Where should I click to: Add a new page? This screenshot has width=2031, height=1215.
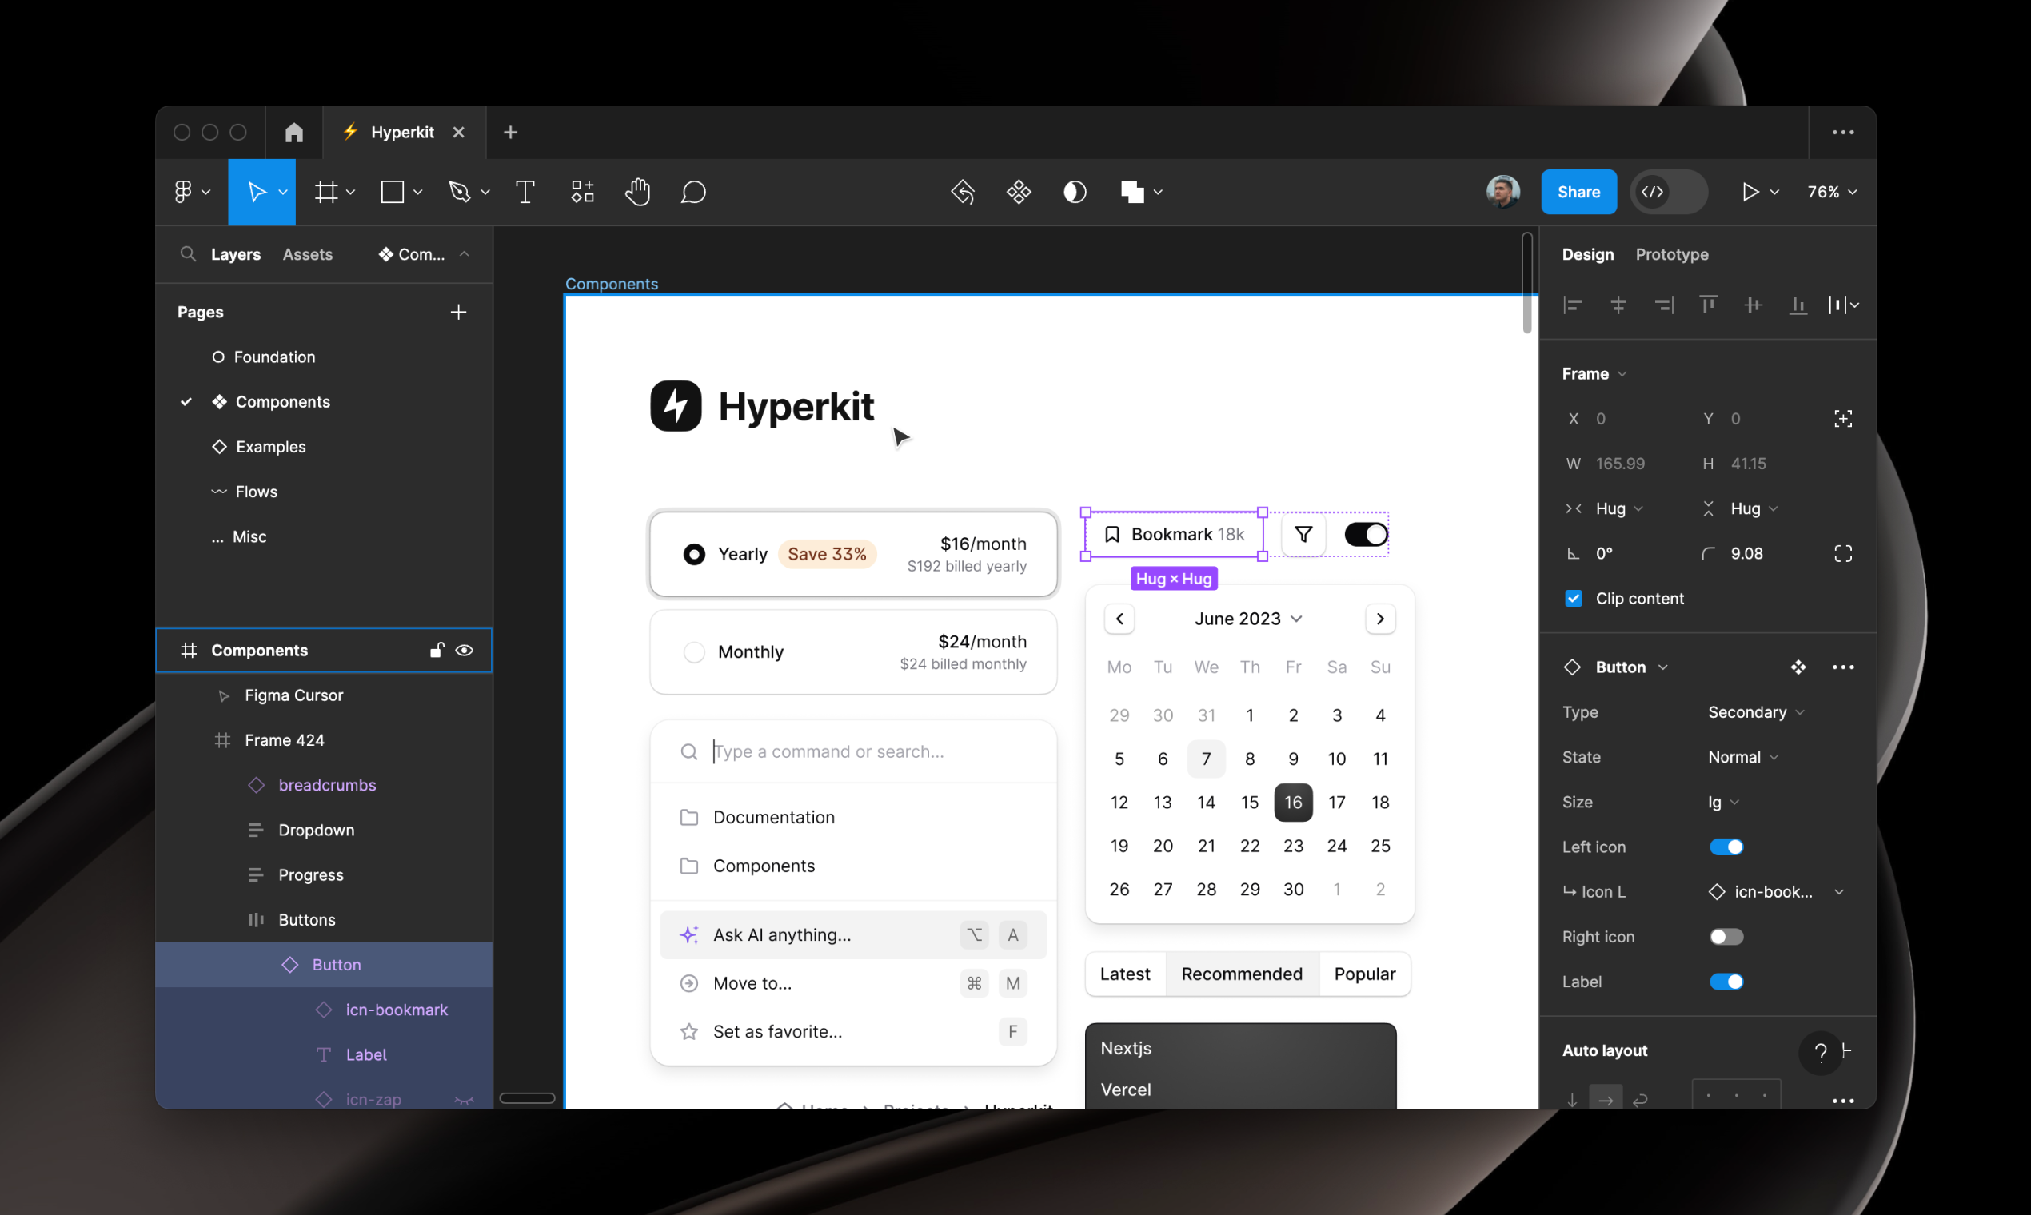coord(459,312)
